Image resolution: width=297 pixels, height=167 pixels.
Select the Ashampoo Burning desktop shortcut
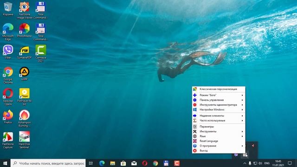(24, 118)
